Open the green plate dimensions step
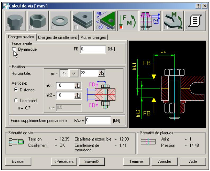 tap(105, 21)
